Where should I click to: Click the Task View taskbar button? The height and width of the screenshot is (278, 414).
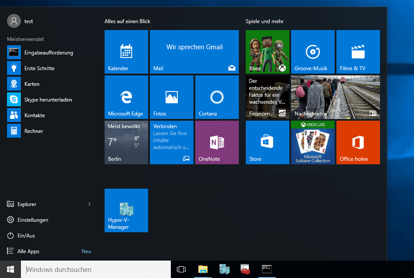[x=181, y=270]
